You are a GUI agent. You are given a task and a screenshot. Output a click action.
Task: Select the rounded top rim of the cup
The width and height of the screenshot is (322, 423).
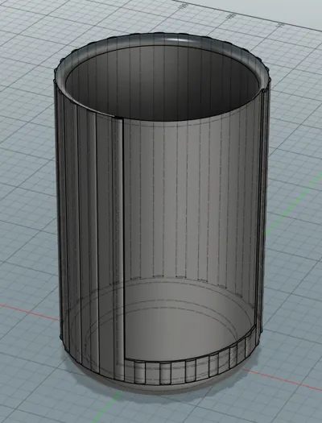162,40
